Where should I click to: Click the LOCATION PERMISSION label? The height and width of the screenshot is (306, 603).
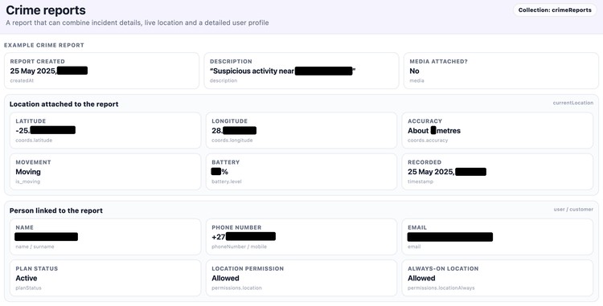coord(248,269)
